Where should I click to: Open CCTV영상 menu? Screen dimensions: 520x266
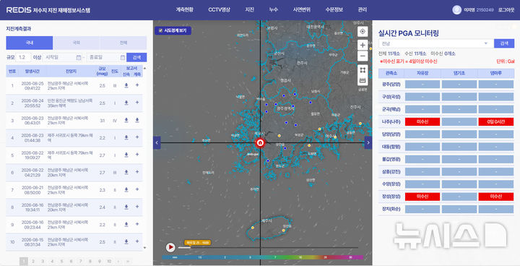(219, 9)
